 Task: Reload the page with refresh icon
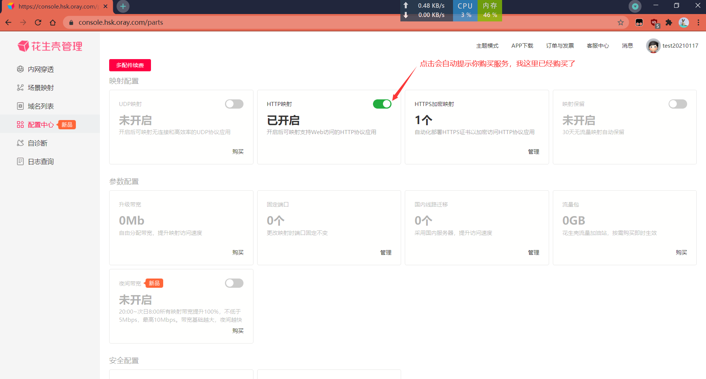point(38,23)
